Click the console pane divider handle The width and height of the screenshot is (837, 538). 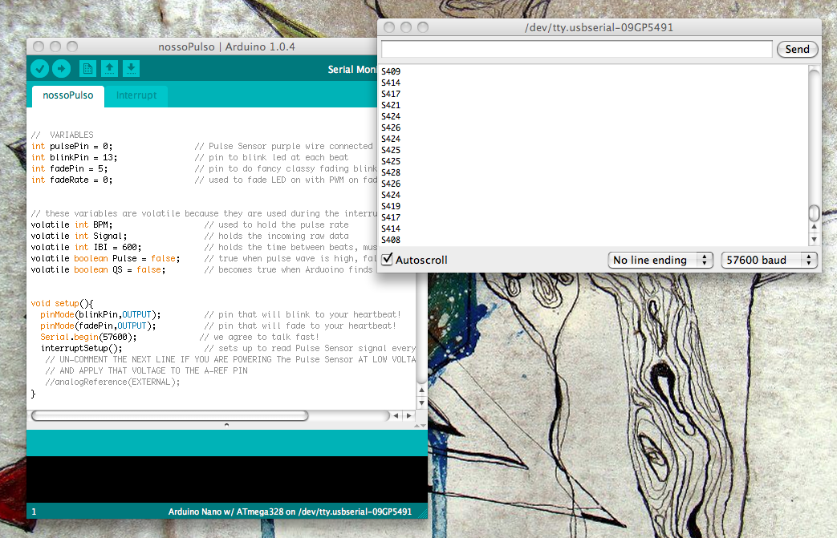226,424
